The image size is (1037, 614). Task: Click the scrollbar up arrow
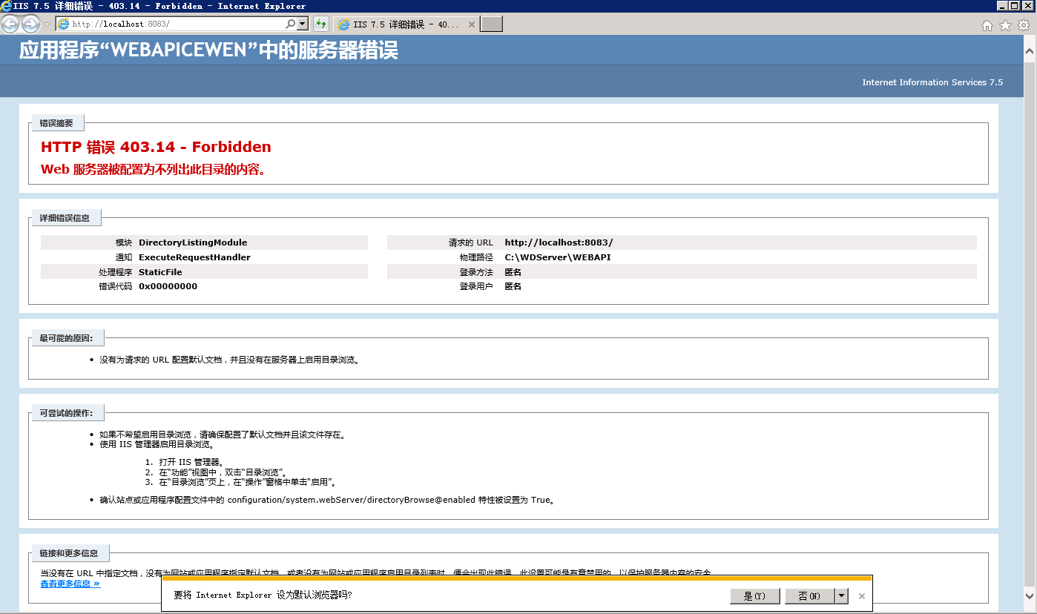[1030, 51]
